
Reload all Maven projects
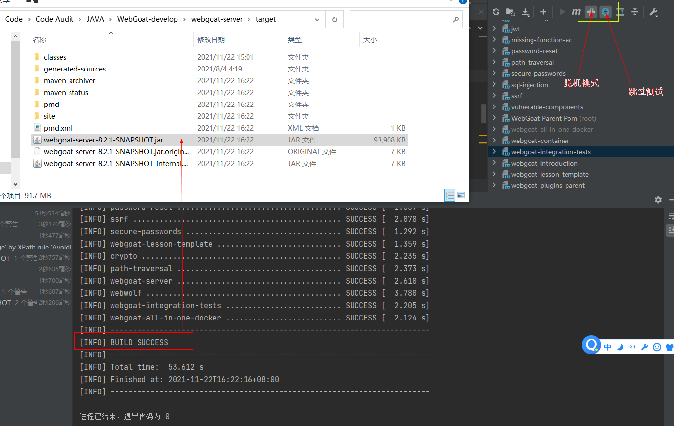tap(496, 12)
